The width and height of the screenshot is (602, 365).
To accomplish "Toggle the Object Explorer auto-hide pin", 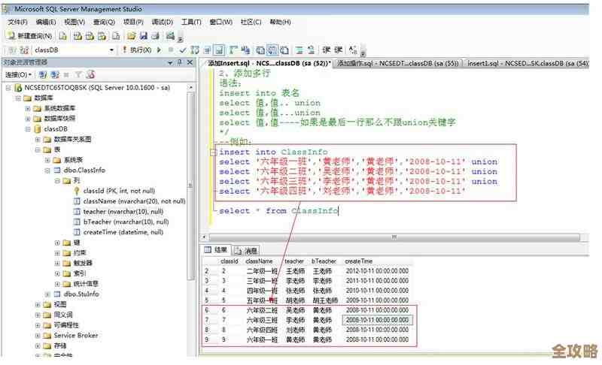I will (x=179, y=62).
